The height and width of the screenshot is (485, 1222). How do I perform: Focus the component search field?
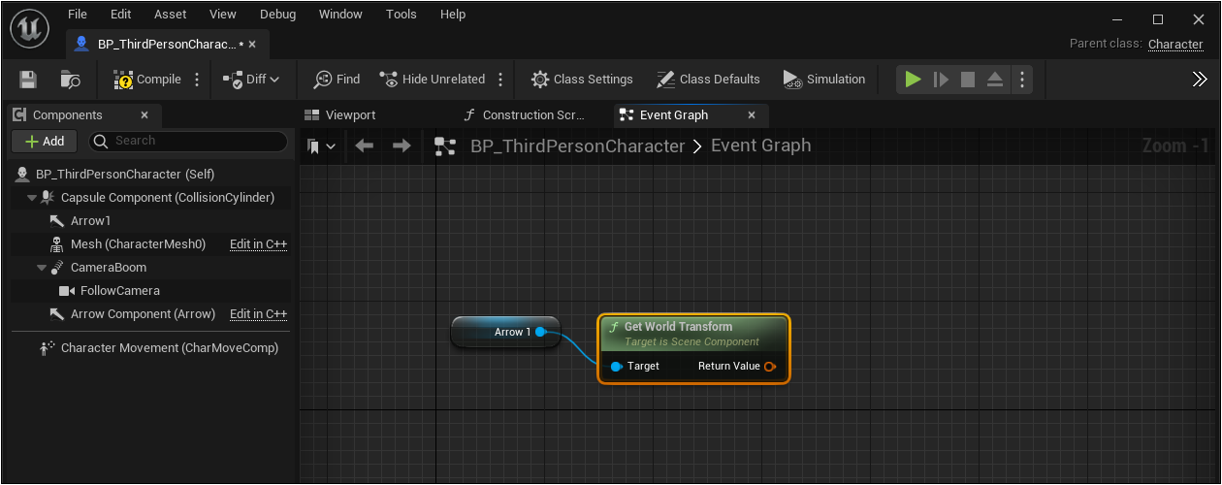pos(188,141)
